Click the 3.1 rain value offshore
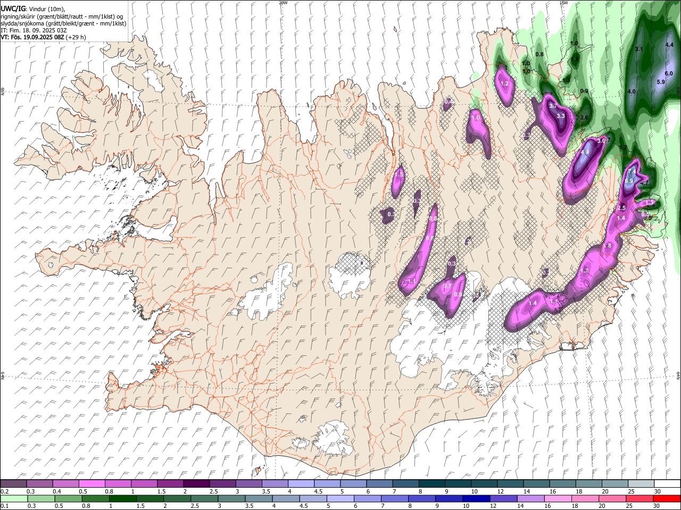This screenshot has height=510, width=681. click(x=640, y=49)
